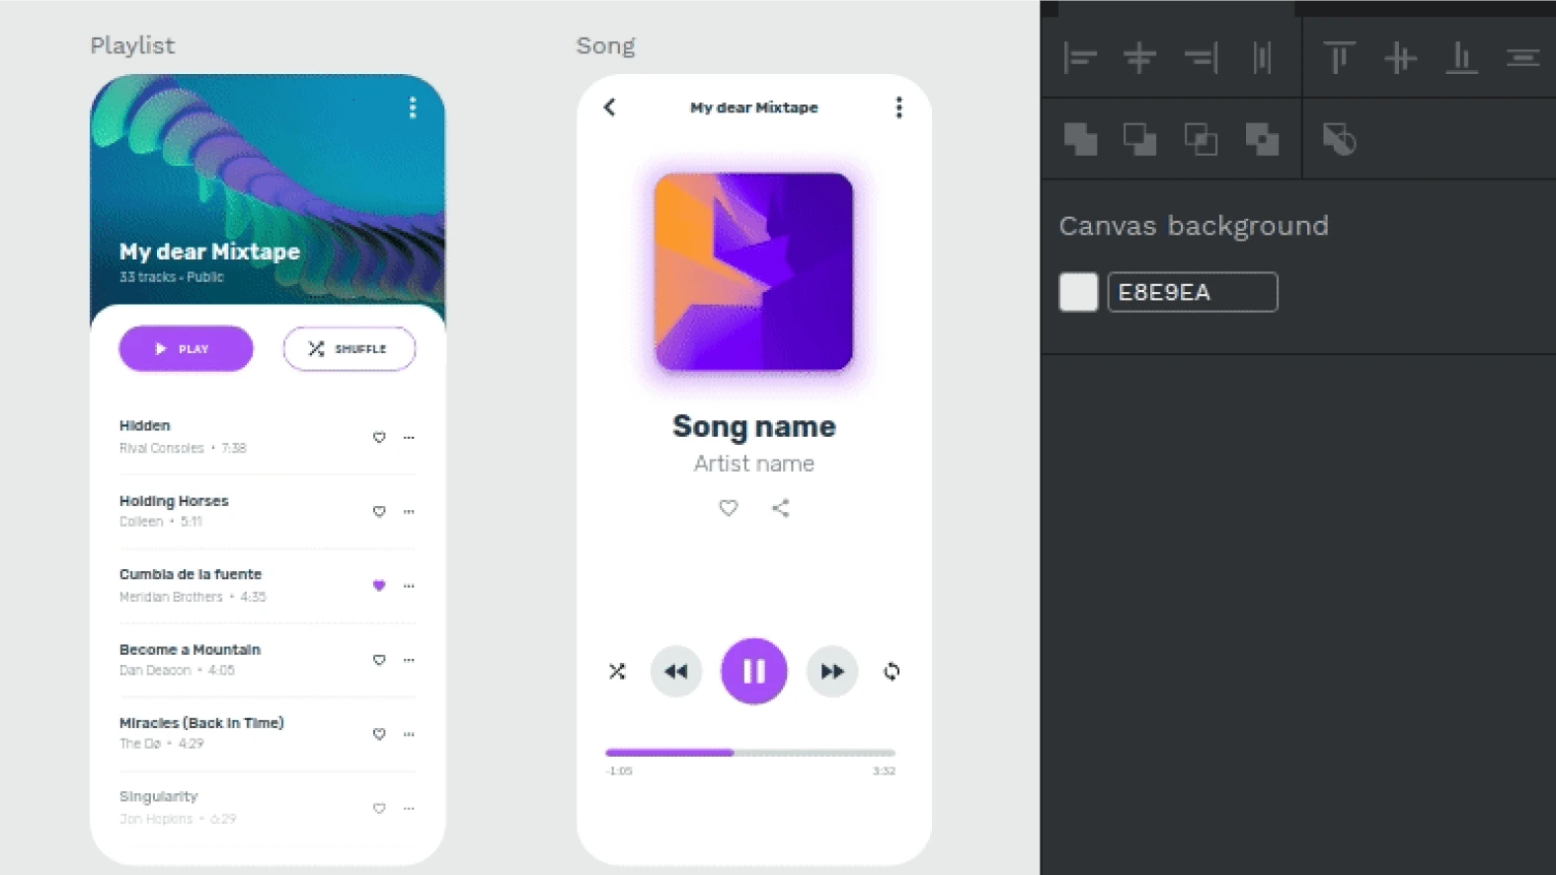The height and width of the screenshot is (875, 1556).
Task: Click the E8E9EA hex color field
Action: 1193,292
